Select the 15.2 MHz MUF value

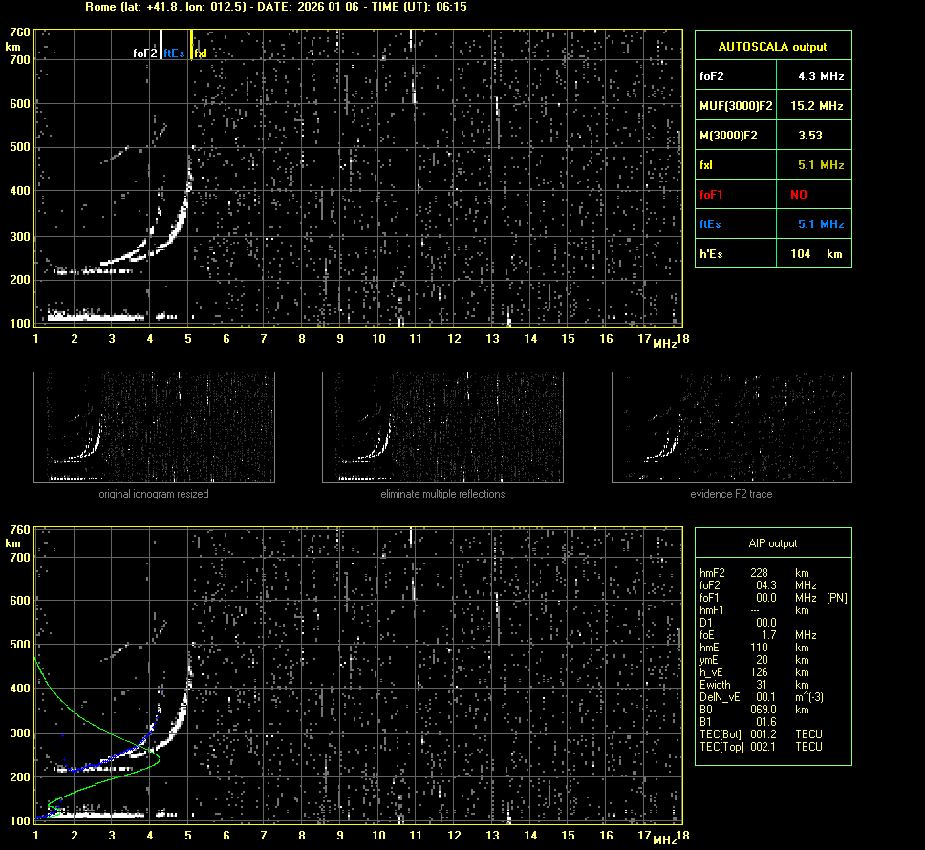click(821, 105)
